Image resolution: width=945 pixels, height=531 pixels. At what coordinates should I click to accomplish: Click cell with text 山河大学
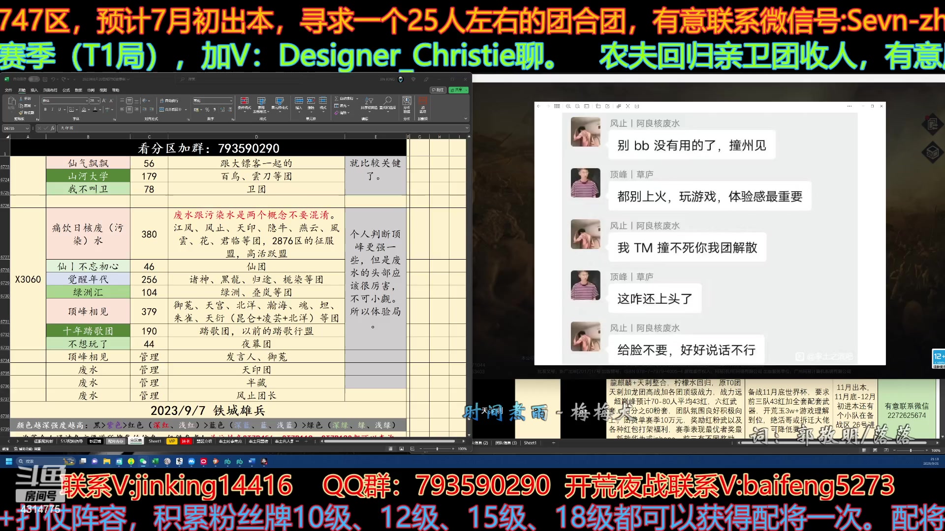pyautogui.click(x=88, y=176)
